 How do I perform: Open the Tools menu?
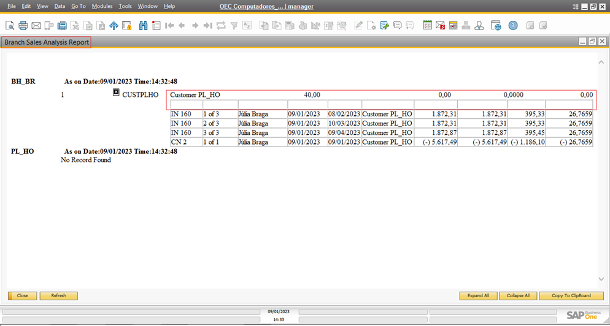[x=125, y=6]
